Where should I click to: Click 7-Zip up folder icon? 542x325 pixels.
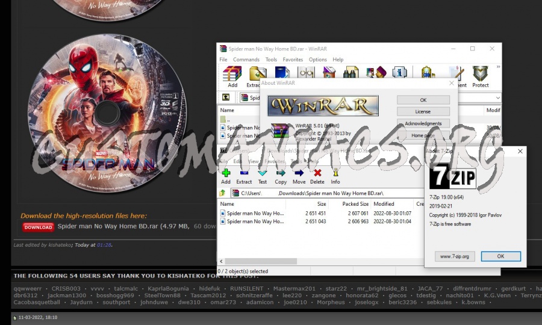coord(222,193)
